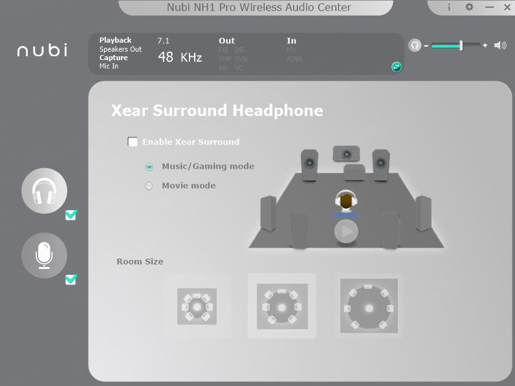The height and width of the screenshot is (386, 515).
Task: Click the MV input indicator
Action: (x=291, y=50)
